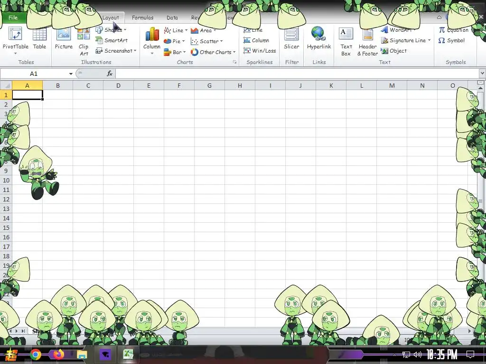Screen dimensions: 486x364
Task: Open Clip Art pane
Action: [84, 42]
